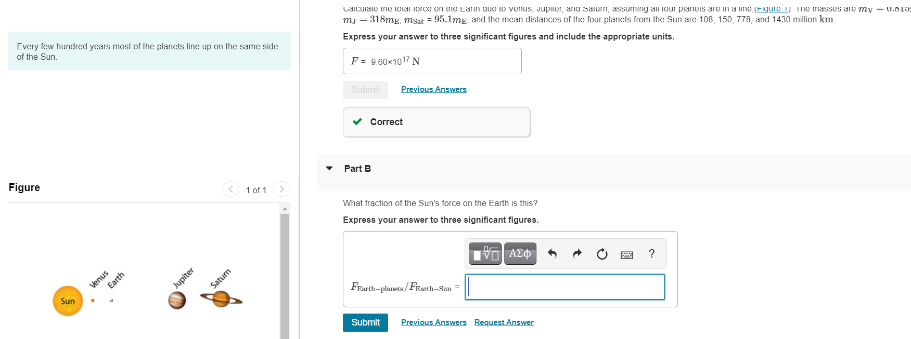Open the Figure 1 hyperlink in the problem text
This screenshot has height=339, width=911.
pyautogui.click(x=772, y=8)
